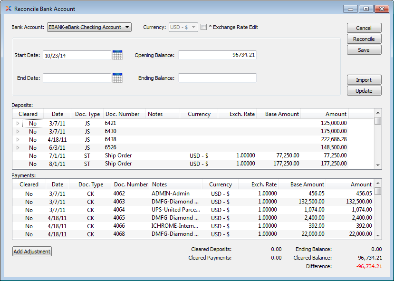Click the Reconcile button
The width and height of the screenshot is (394, 281).
point(364,39)
